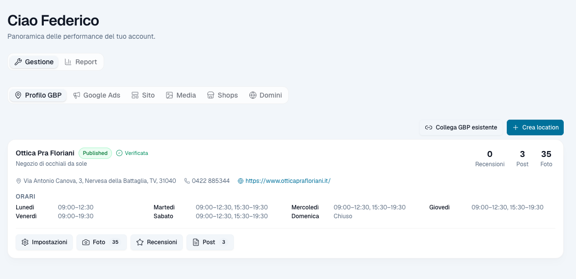Open the Recensioni button with star

[157, 242]
